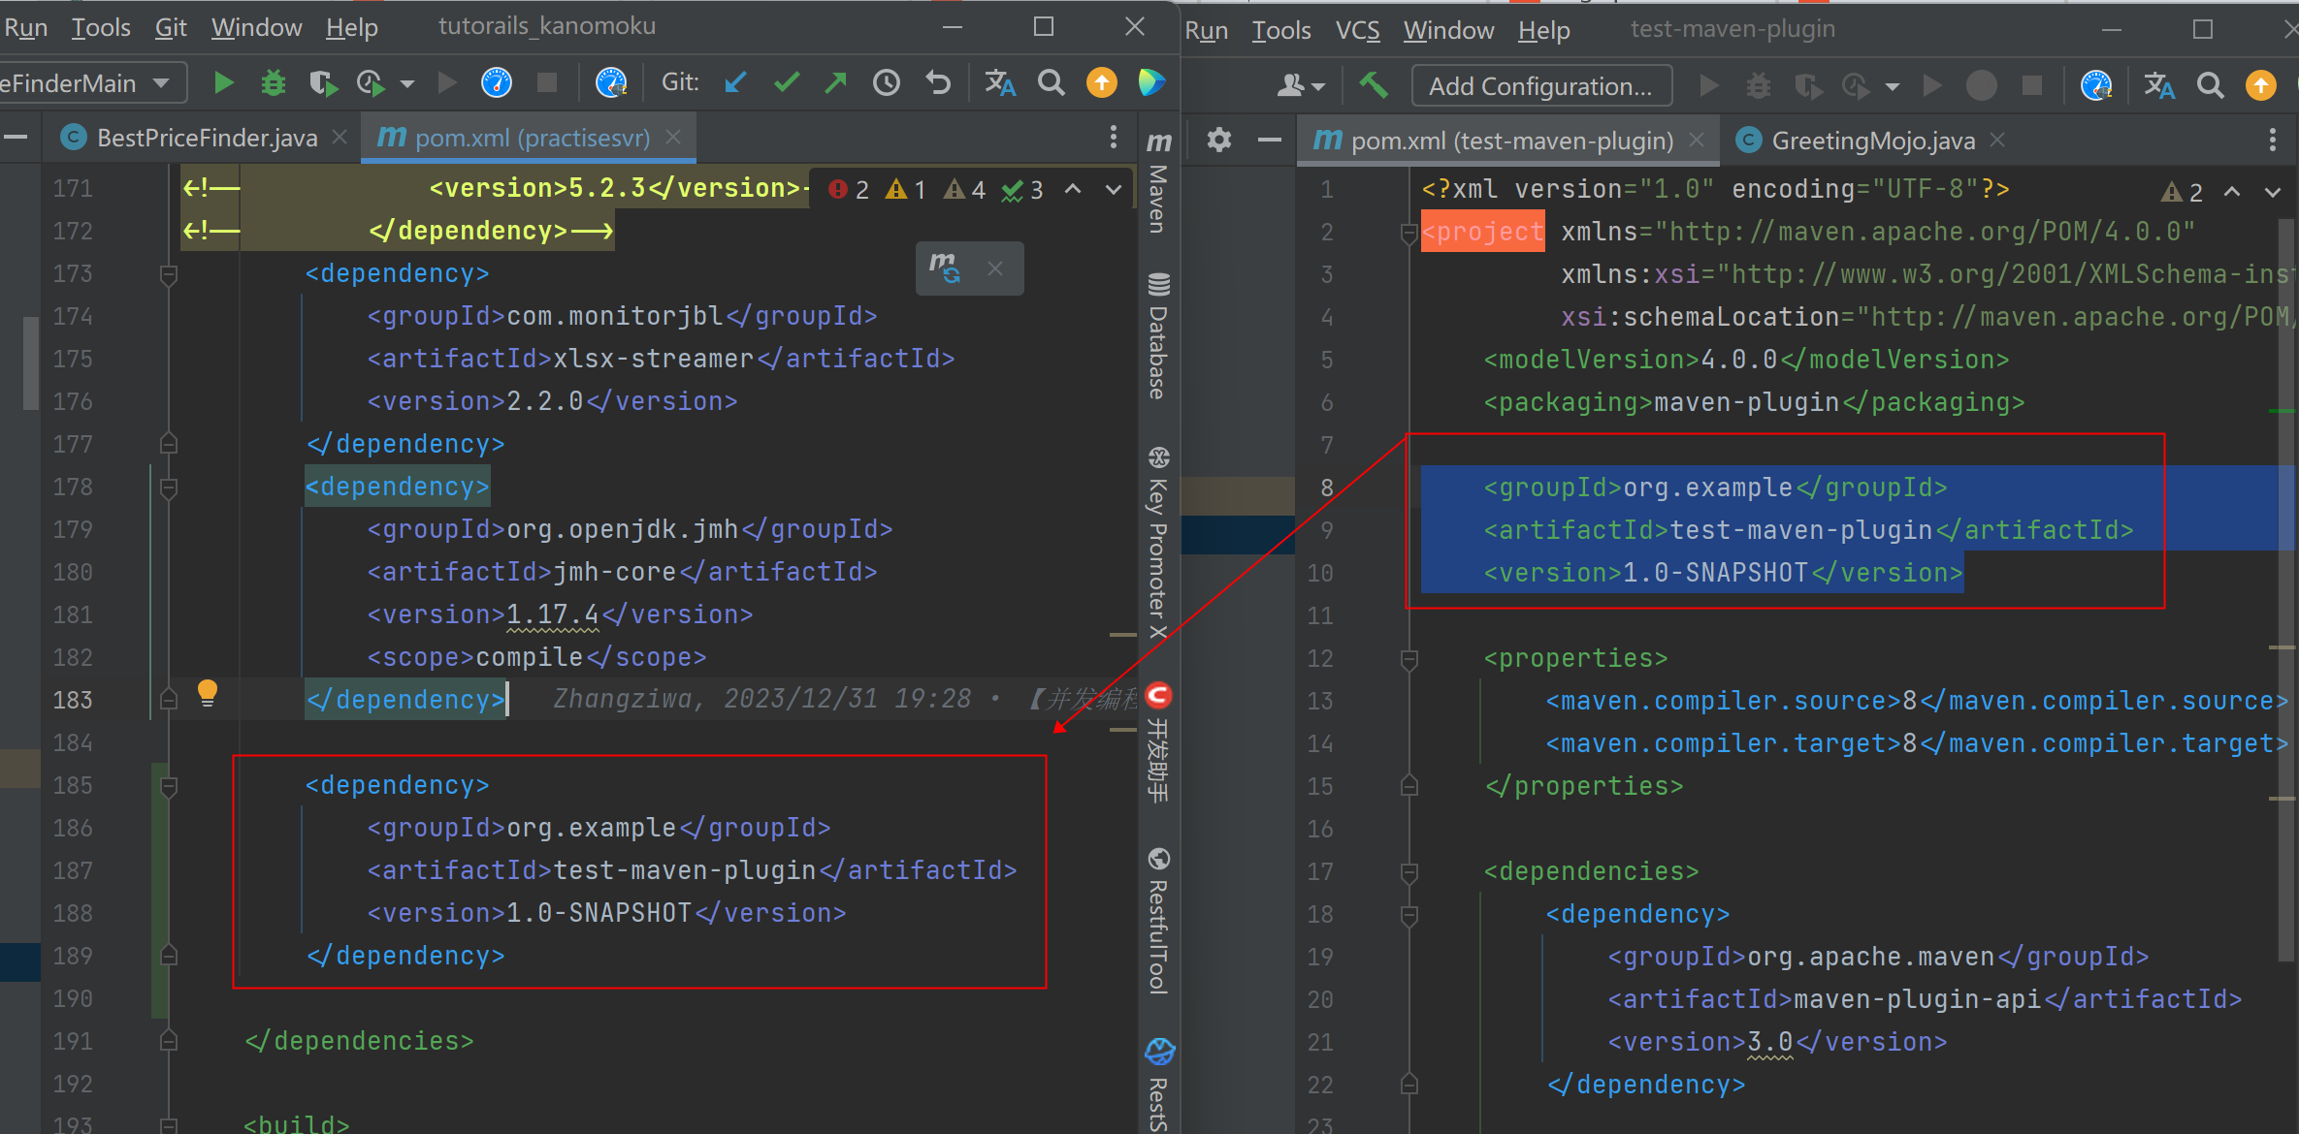Go to next highlighted error in left editor
The height and width of the screenshot is (1134, 2299).
coord(1114,190)
